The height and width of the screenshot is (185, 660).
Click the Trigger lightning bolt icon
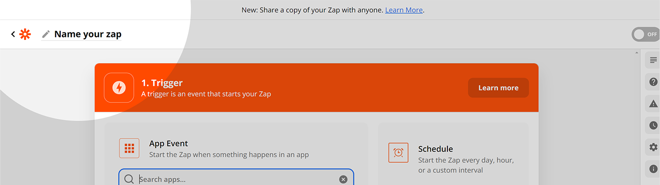coord(119,87)
